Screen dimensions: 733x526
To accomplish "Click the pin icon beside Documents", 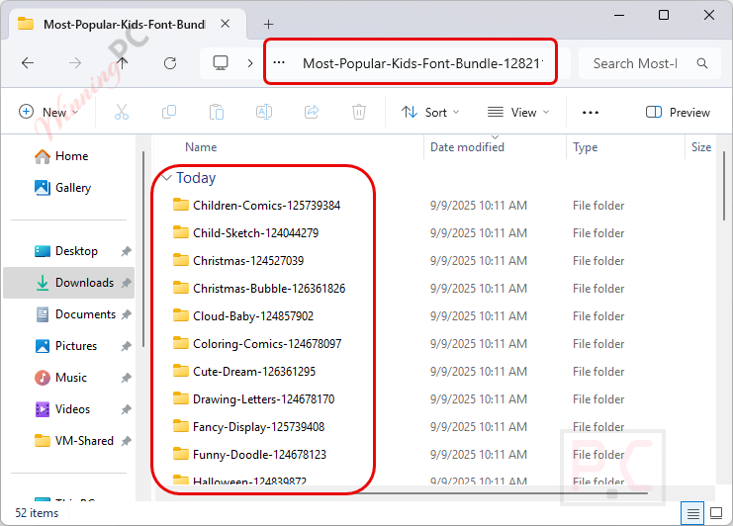I will (126, 314).
